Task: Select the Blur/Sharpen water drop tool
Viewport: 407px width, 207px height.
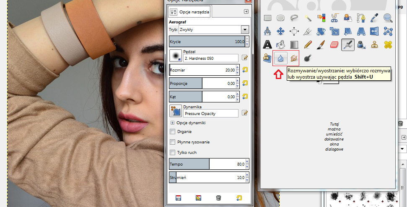Action: pyautogui.click(x=280, y=58)
